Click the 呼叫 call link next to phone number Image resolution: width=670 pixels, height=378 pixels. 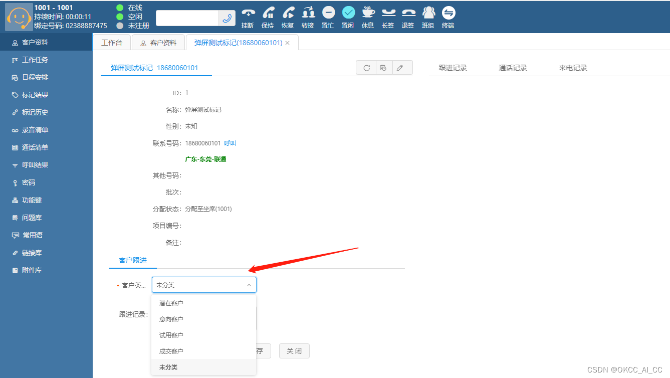click(230, 143)
